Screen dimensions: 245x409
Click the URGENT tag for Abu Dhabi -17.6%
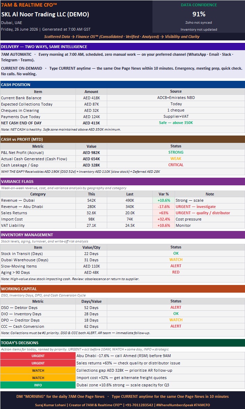(x=38, y=356)
